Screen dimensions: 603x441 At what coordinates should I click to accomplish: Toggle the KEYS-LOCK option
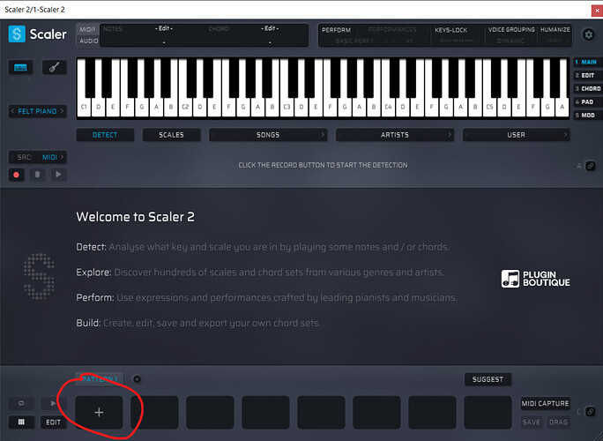tap(450, 30)
